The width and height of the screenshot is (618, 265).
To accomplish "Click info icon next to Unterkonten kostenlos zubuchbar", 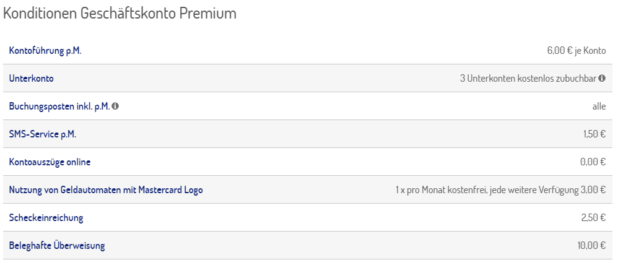I will tap(602, 79).
